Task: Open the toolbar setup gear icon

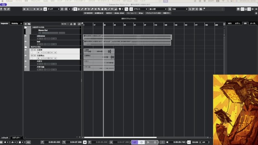Action: (256, 9)
